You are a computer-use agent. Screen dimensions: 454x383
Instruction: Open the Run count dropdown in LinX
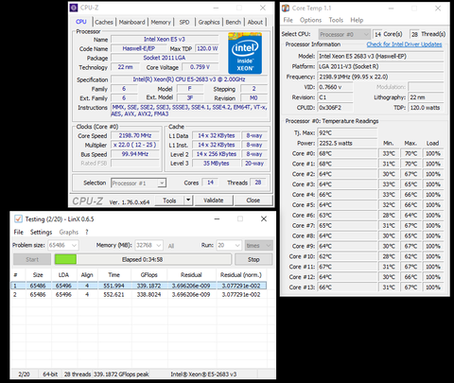tap(229, 245)
